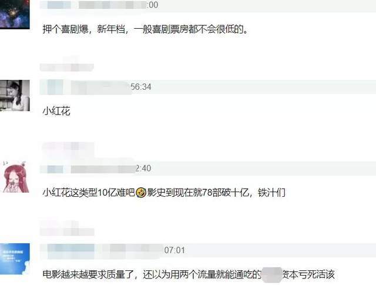This screenshot has width=376, height=285.
Task: Open the black-and-white woman avatar
Action: (x=15, y=95)
